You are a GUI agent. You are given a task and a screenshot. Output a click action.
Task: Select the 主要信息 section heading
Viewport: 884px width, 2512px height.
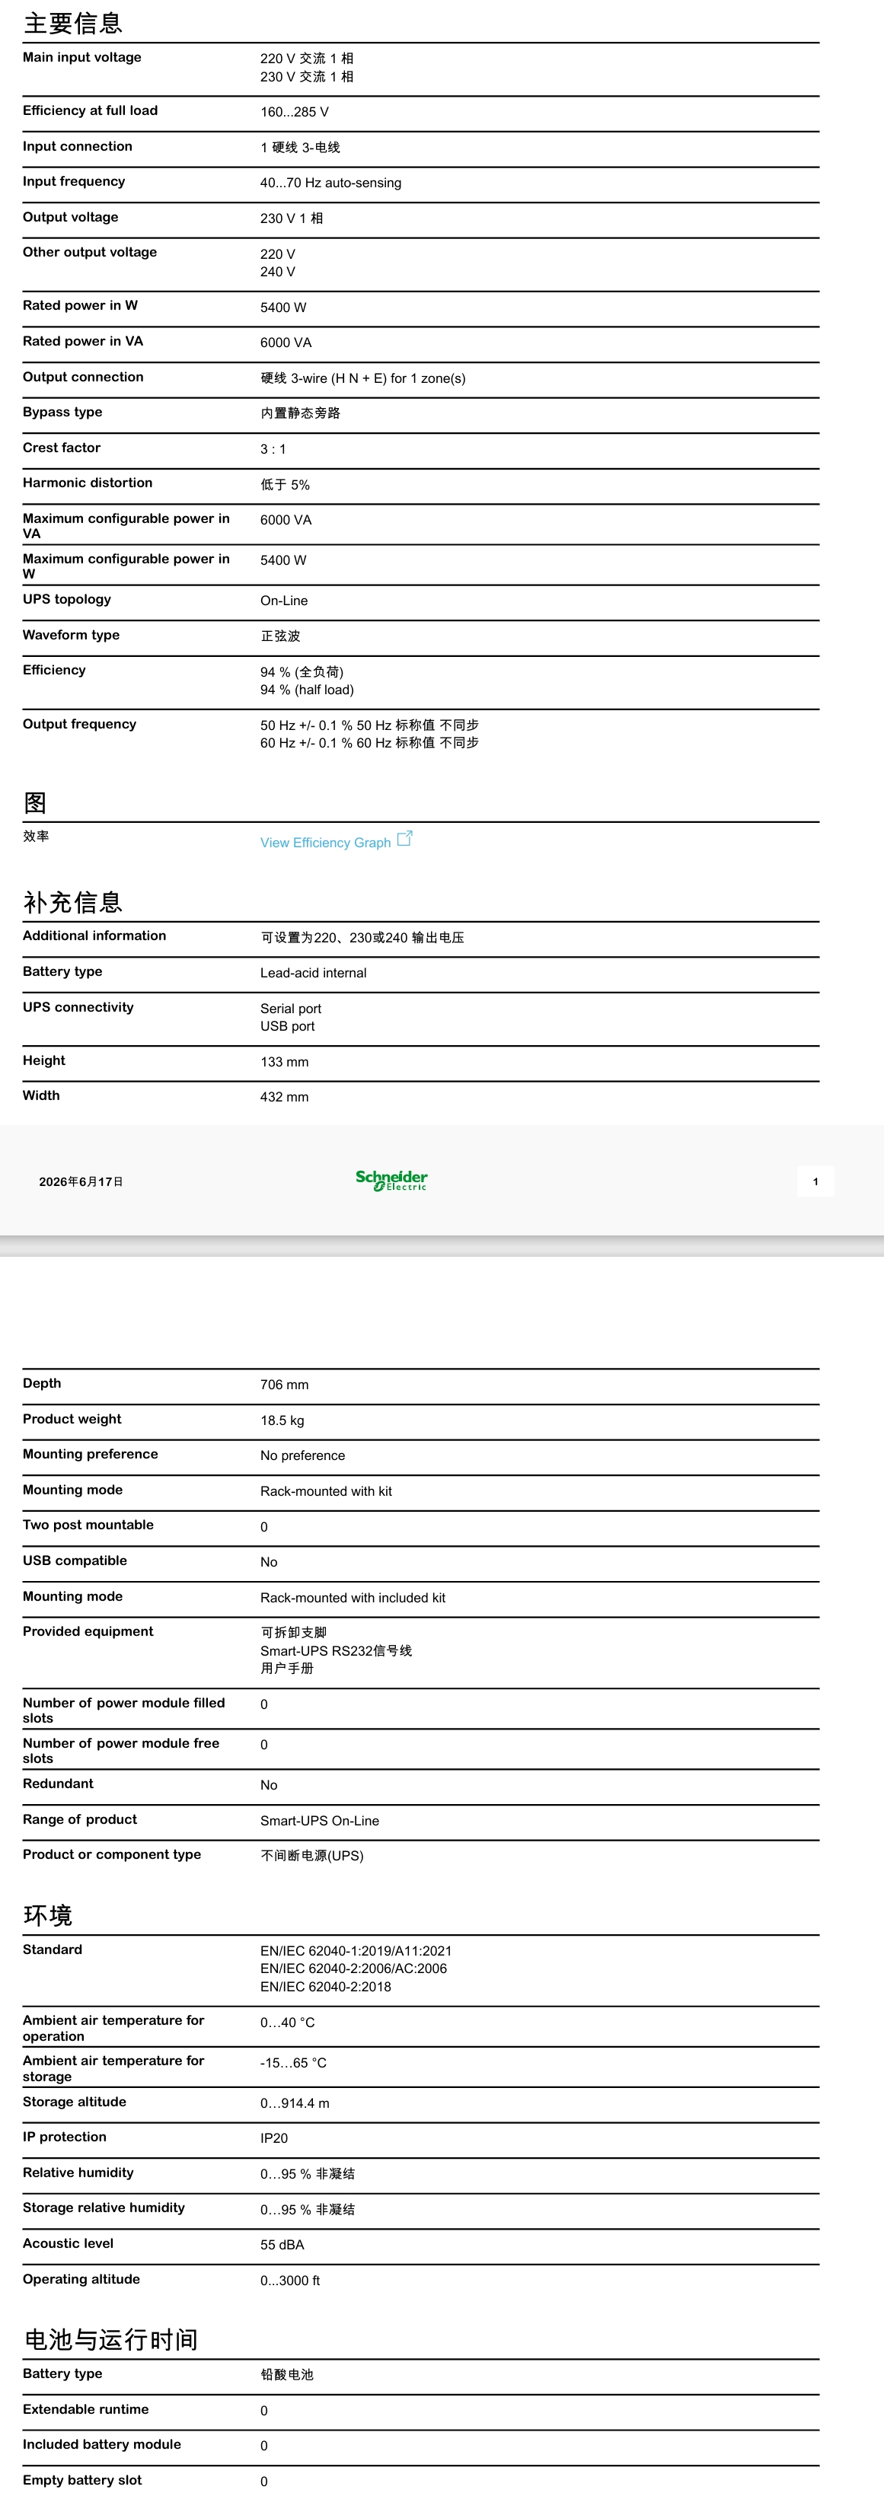73,22
